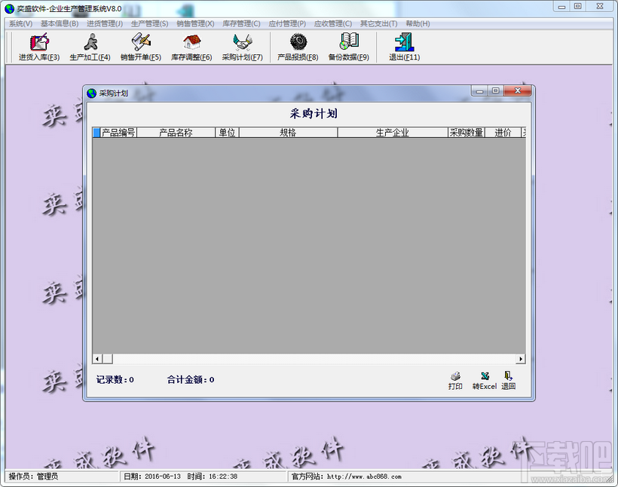Click 官方网站 http://www.abc868.com status entry
Viewport: 618px width, 487px height.
[347, 476]
